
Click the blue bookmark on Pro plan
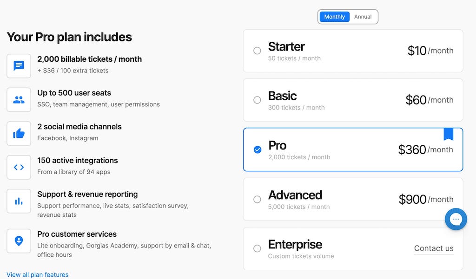(x=448, y=134)
